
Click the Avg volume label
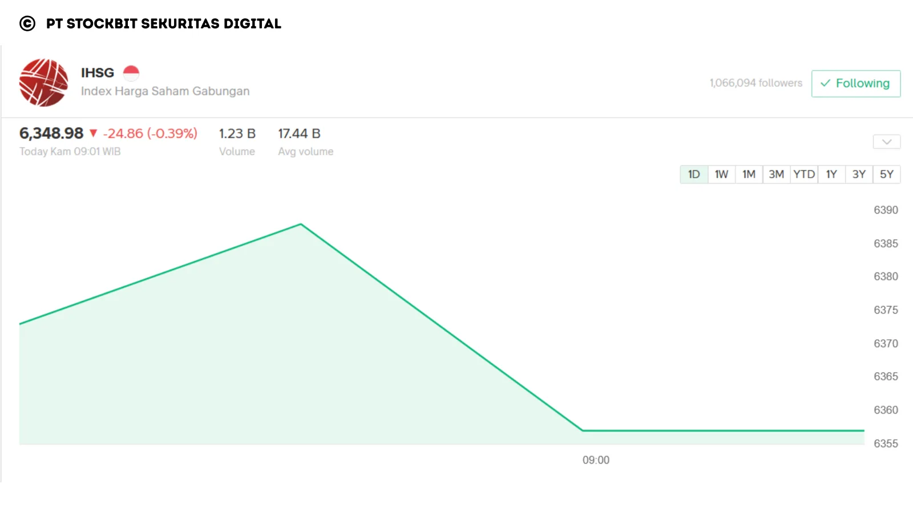point(306,152)
